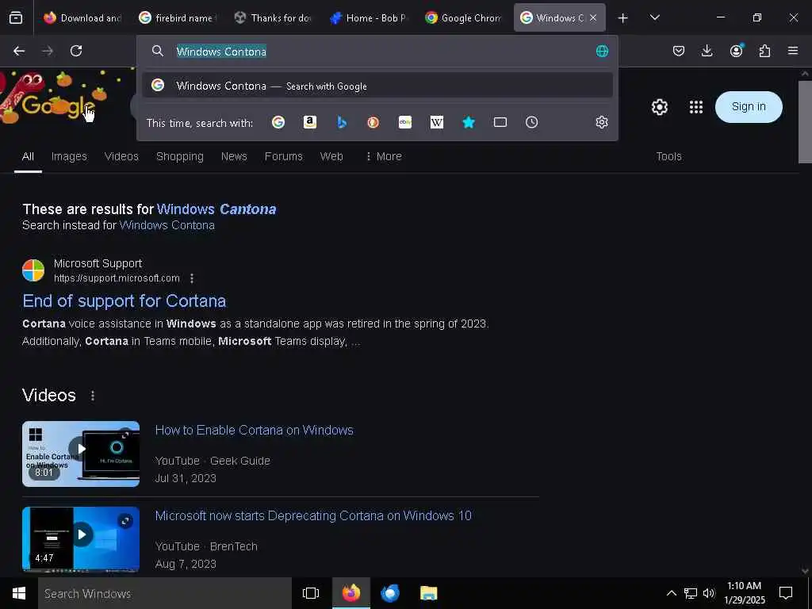Open Microsoft now starts Deprecating Cortana link

[313, 515]
